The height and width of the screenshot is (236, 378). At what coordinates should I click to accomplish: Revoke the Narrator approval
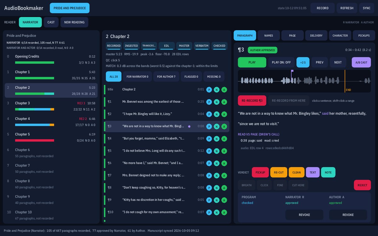(304, 215)
